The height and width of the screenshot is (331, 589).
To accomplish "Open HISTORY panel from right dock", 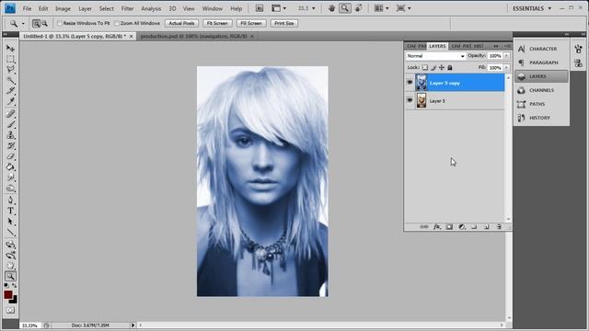I will coord(541,118).
